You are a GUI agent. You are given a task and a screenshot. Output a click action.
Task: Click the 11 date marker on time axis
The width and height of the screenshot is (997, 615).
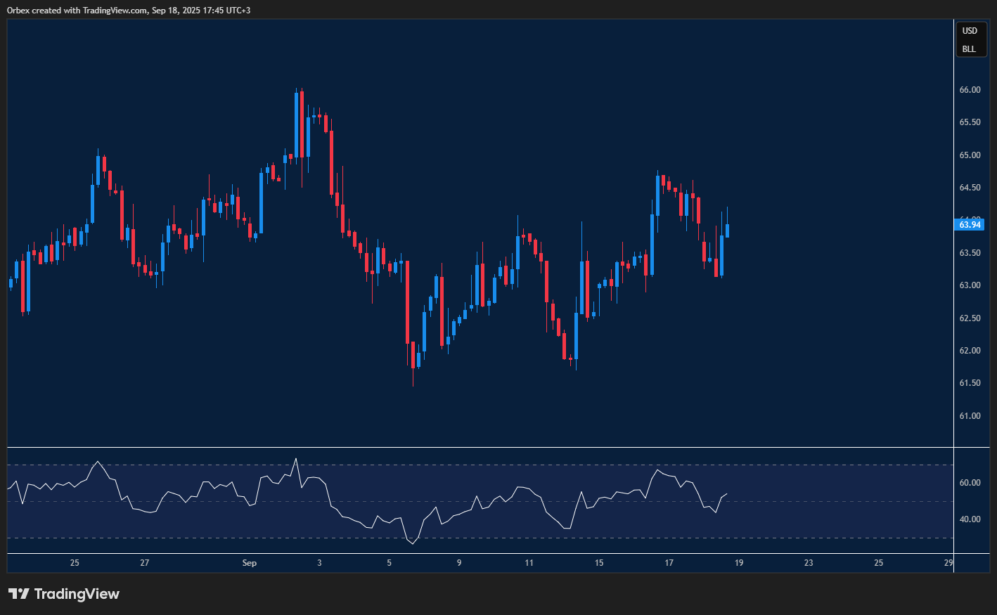pos(529,563)
